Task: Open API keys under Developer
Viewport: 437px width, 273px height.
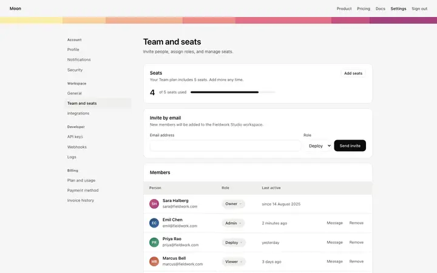Action: click(75, 136)
